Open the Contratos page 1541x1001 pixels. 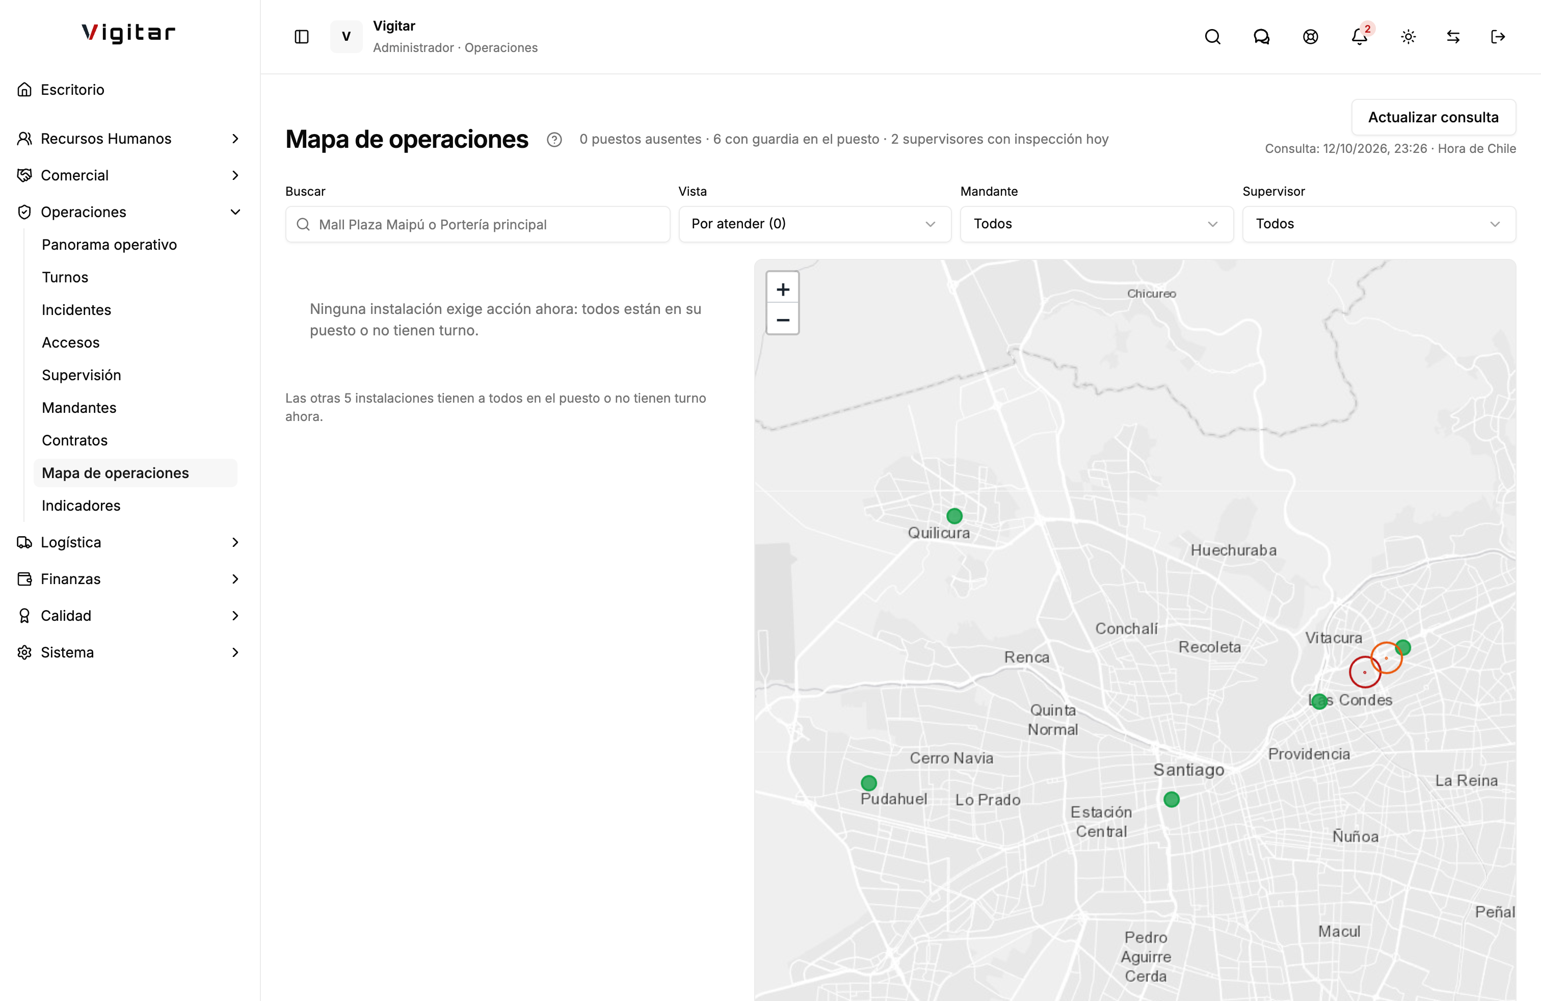coord(136,440)
